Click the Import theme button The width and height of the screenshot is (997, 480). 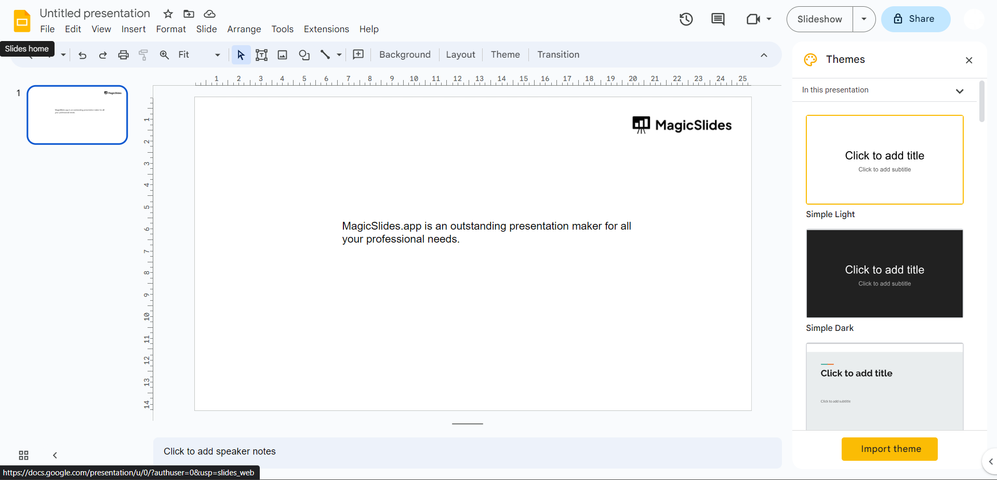pyautogui.click(x=889, y=448)
